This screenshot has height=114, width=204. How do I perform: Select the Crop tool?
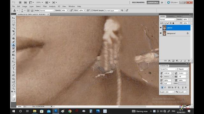click(13, 31)
